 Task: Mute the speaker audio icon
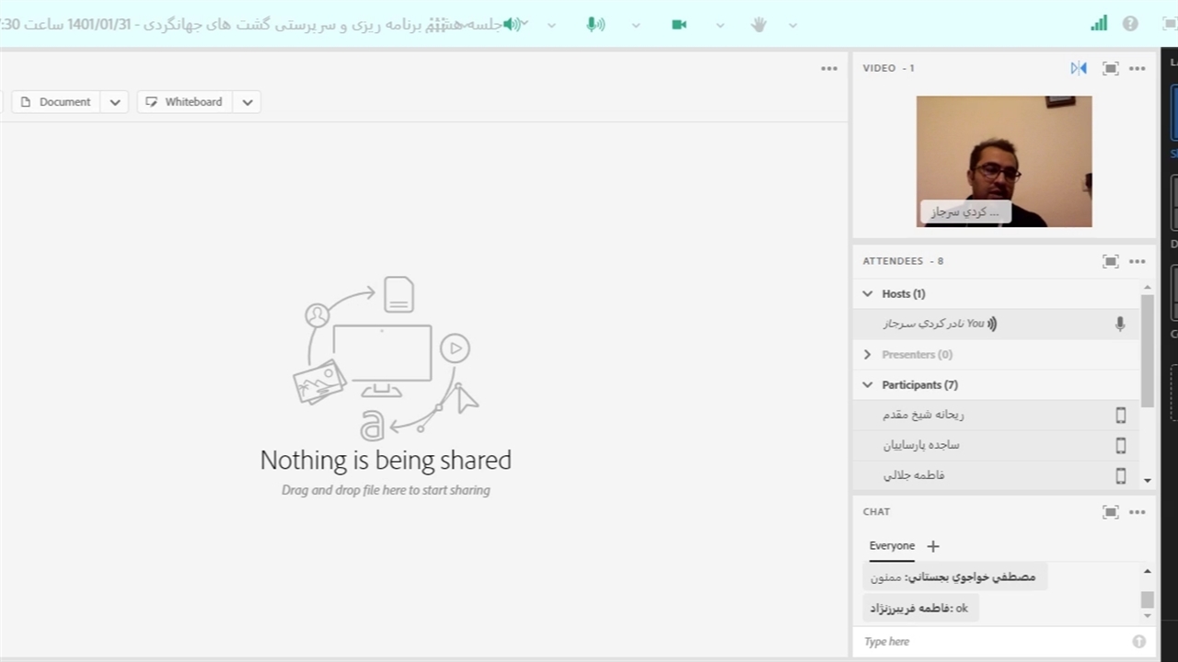coord(514,25)
